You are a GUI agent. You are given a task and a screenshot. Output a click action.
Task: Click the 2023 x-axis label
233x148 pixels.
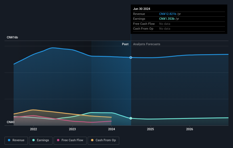click(72, 129)
